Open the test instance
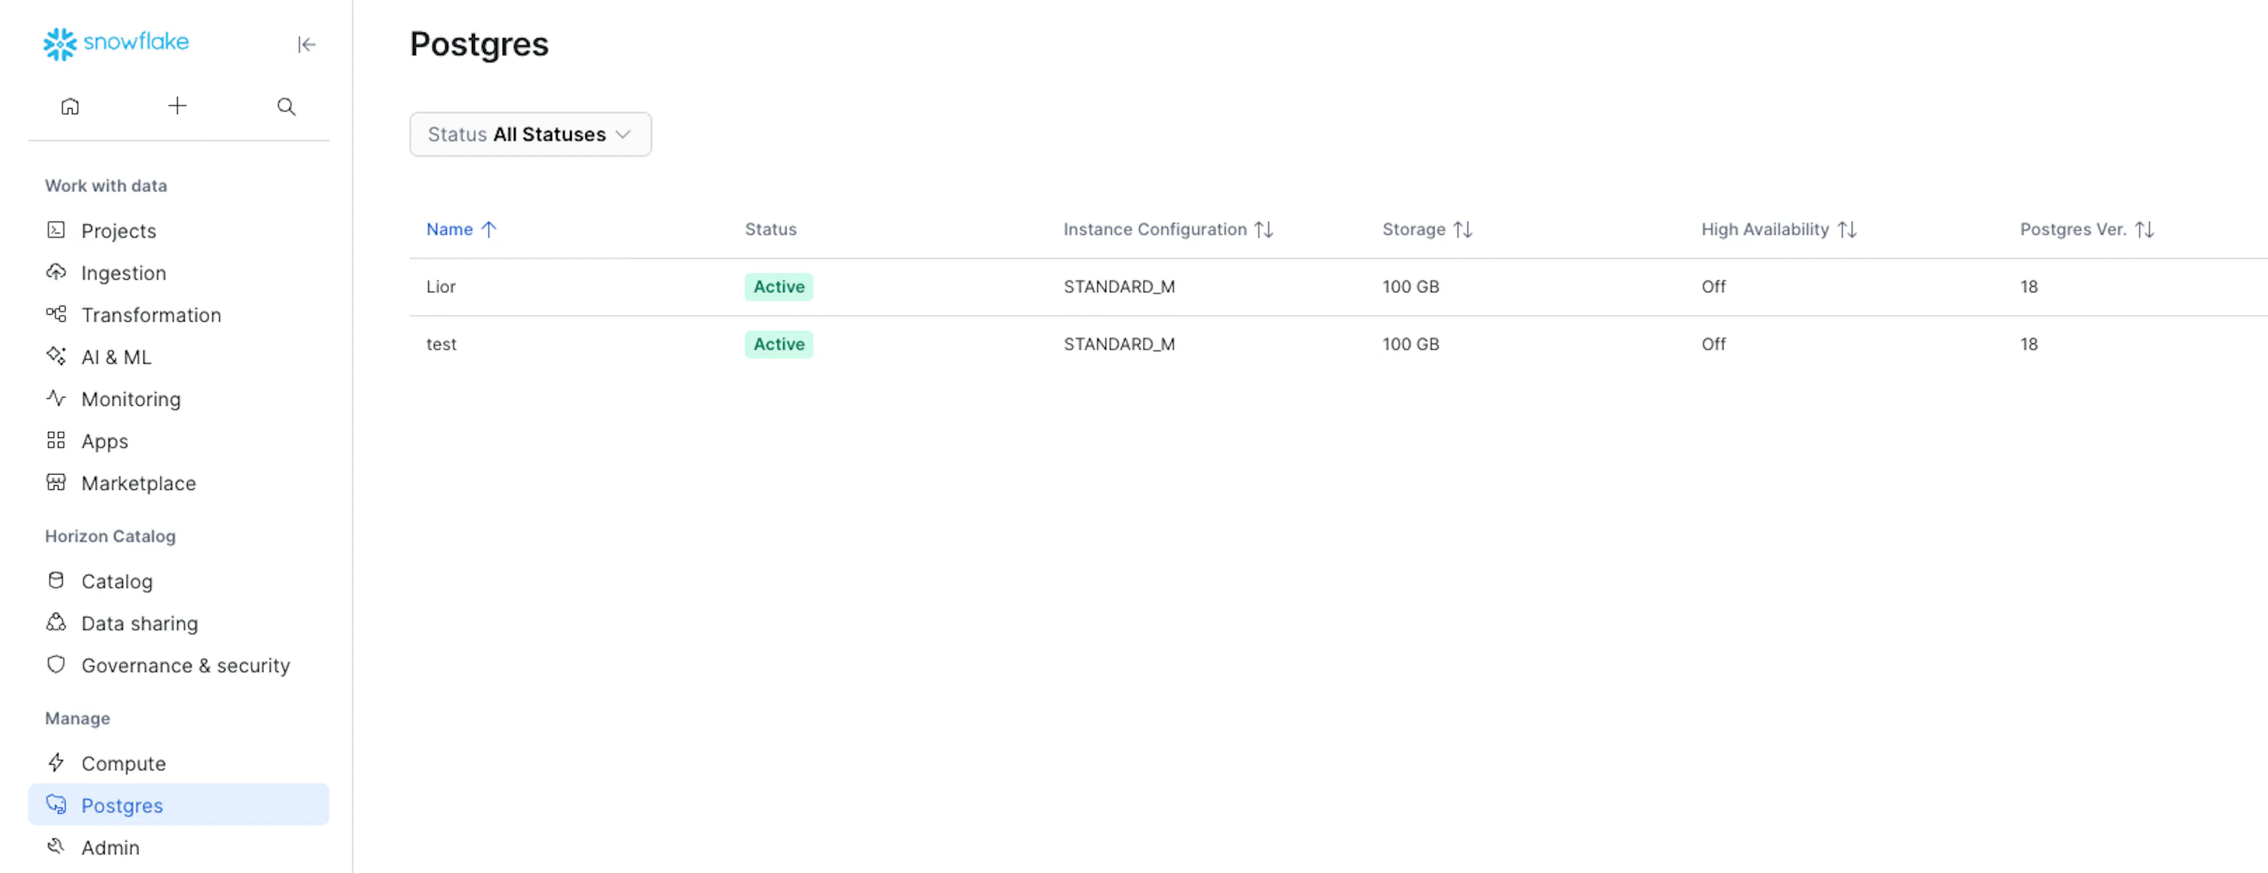This screenshot has height=873, width=2268. (441, 344)
